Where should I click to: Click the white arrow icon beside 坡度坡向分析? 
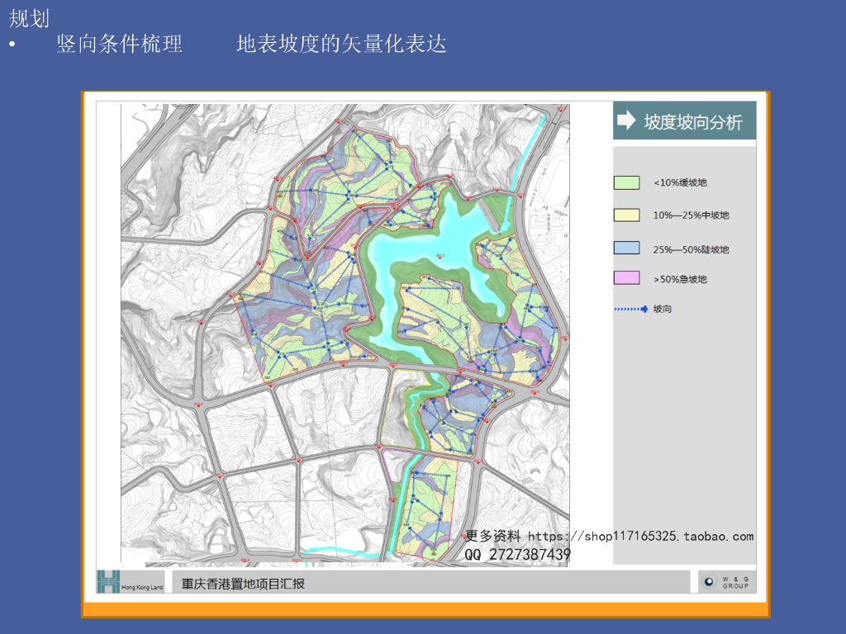(x=628, y=121)
